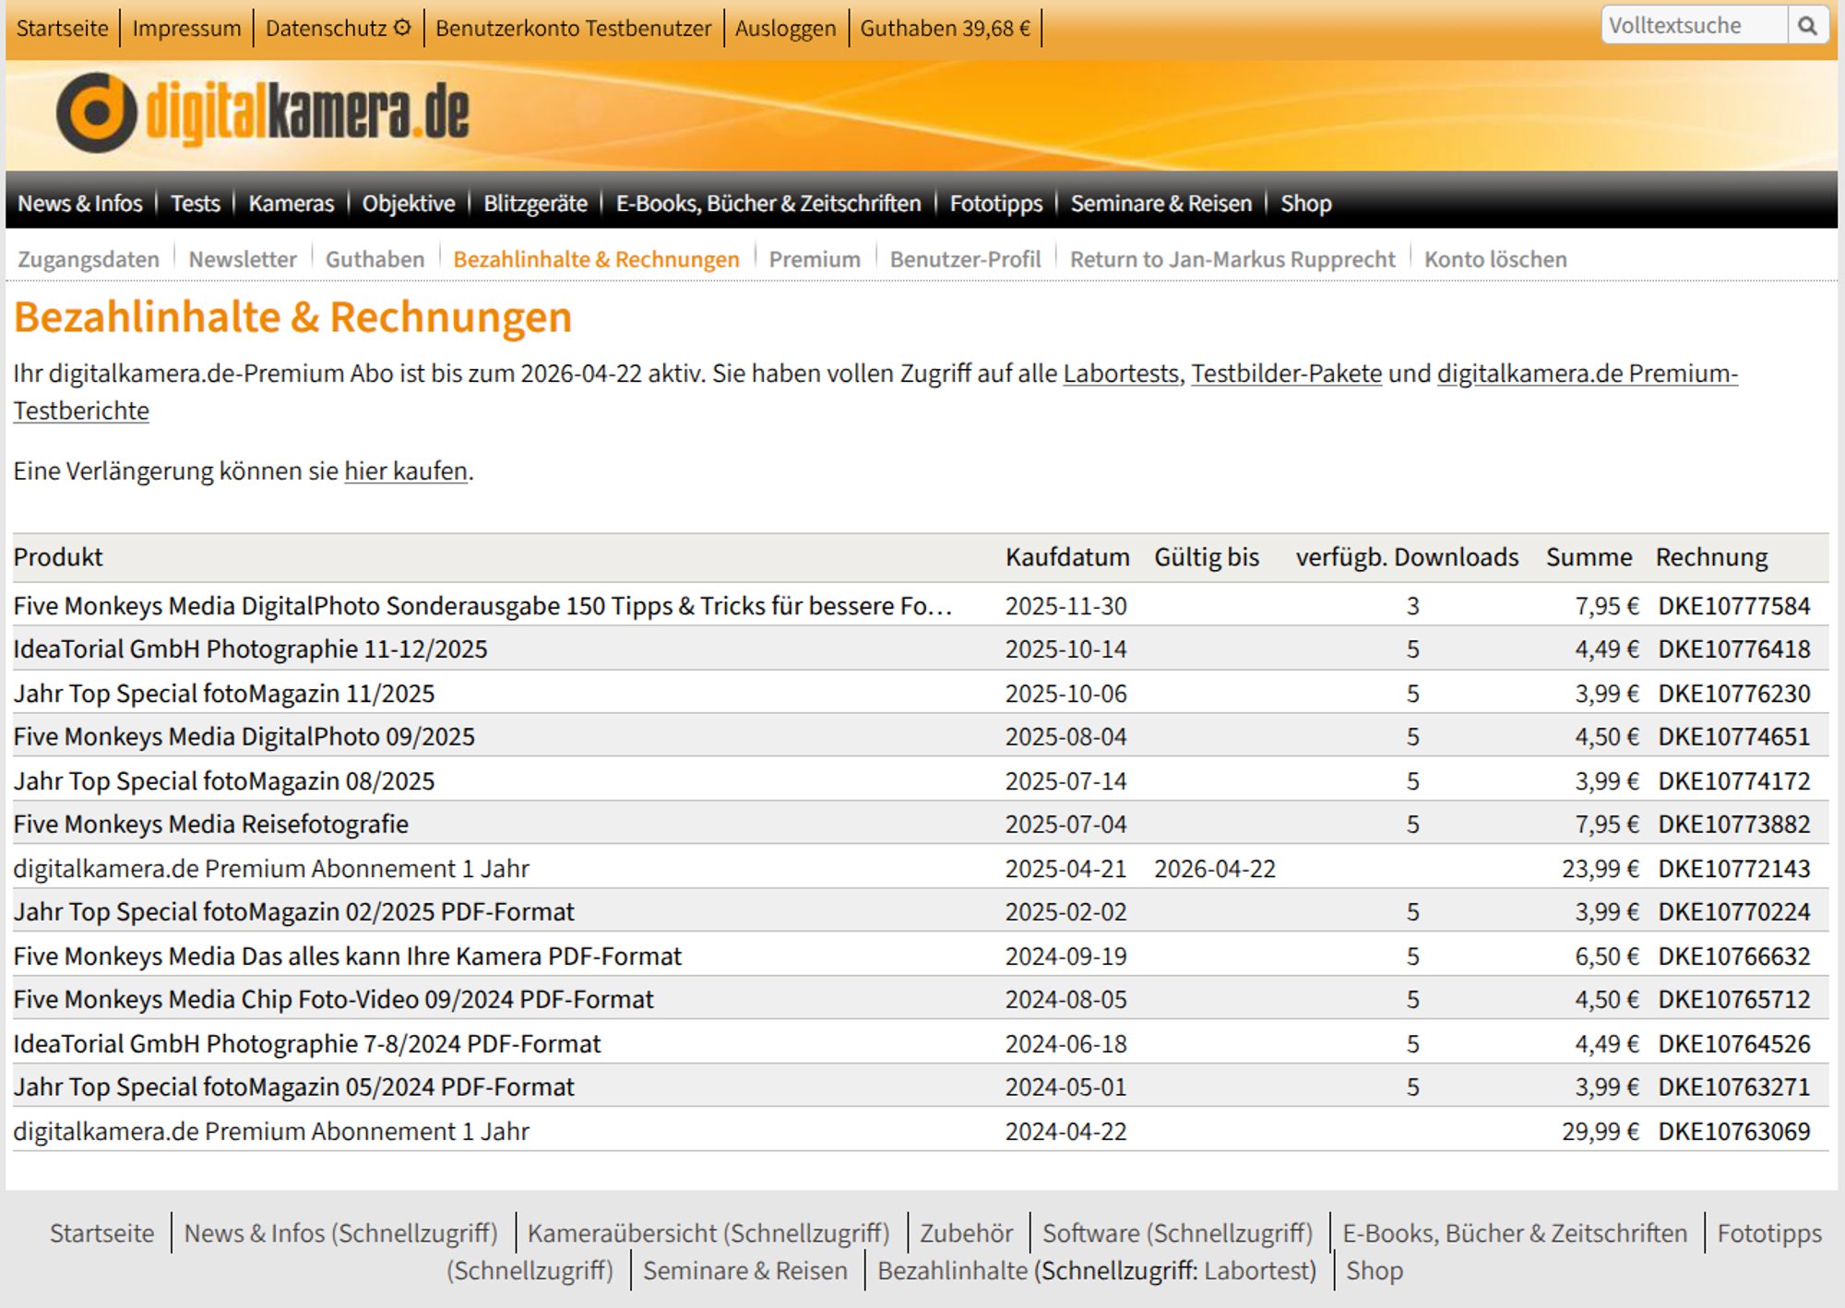Switch to the Newsletter tab
The height and width of the screenshot is (1308, 1845).
click(x=243, y=259)
